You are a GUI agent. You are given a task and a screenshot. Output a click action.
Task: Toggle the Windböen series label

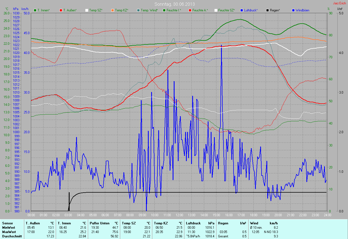click(x=303, y=10)
